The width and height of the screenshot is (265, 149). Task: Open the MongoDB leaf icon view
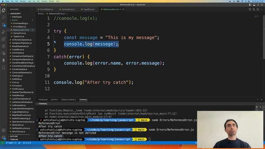pos(4,60)
